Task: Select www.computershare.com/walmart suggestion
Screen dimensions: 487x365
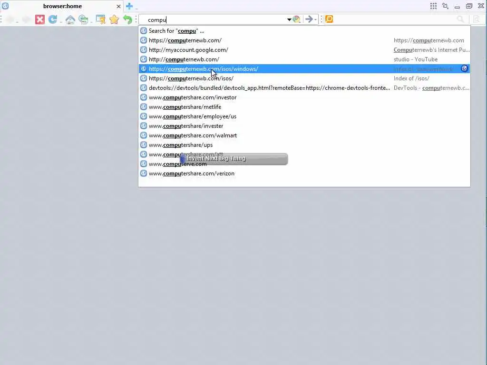Action: click(304, 135)
